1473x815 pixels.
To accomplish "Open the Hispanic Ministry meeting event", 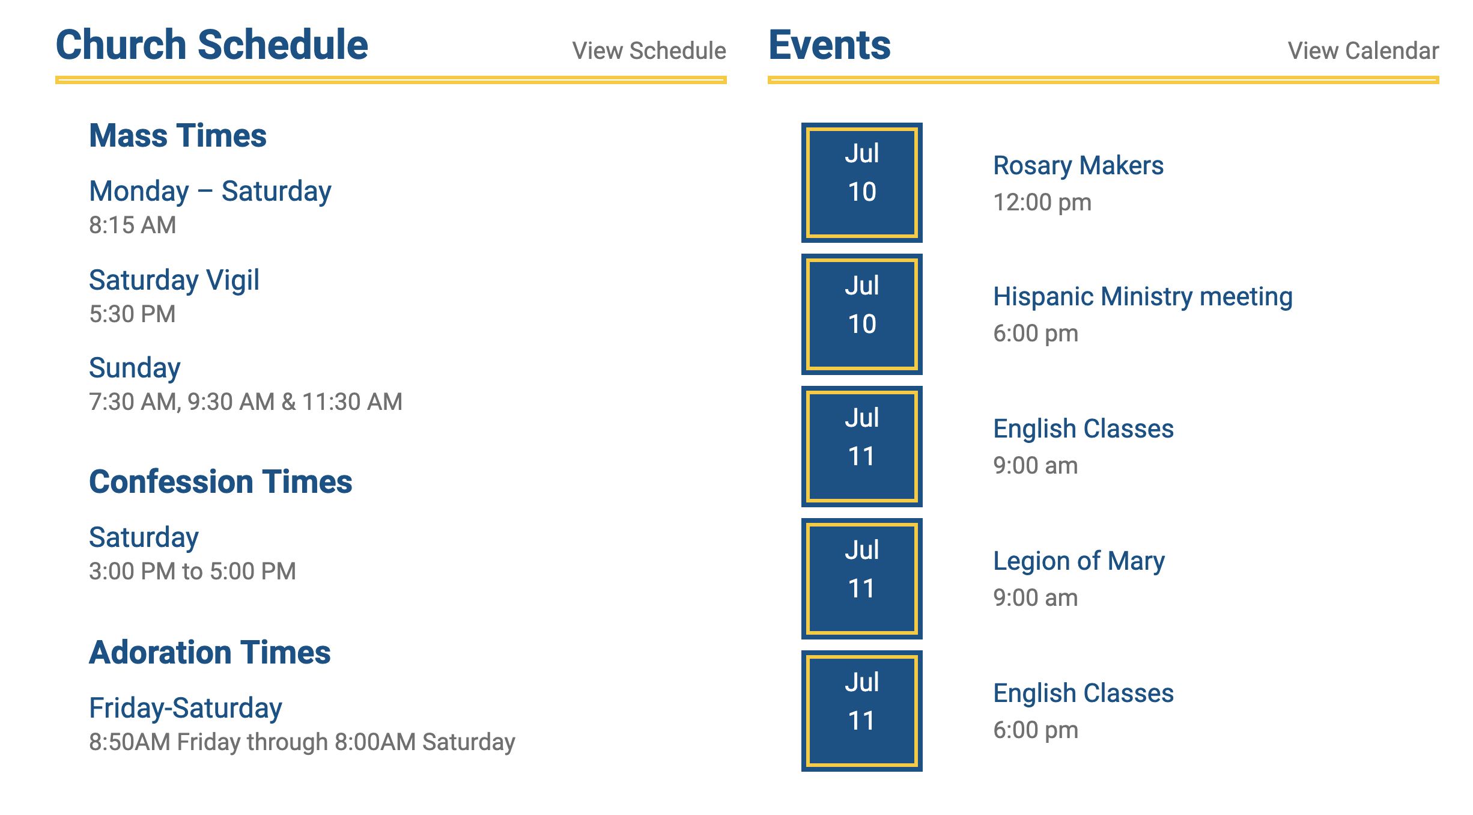I will pos(1143,297).
